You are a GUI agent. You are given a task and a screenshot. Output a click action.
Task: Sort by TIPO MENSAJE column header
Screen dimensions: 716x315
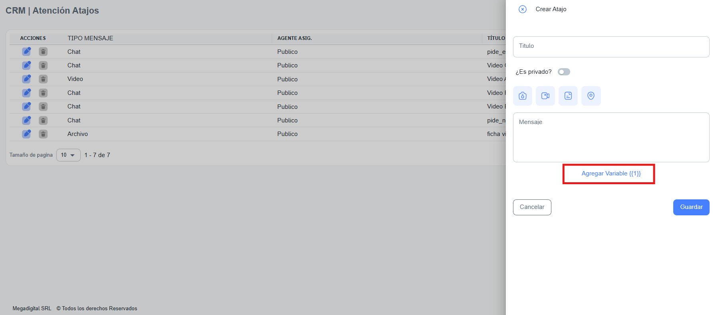(x=90, y=38)
